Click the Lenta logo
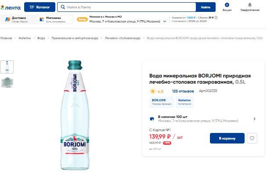 pos(11,7)
